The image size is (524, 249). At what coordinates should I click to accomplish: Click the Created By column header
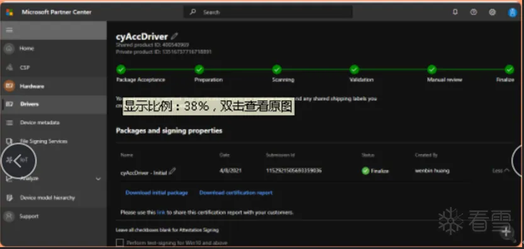tap(426, 155)
